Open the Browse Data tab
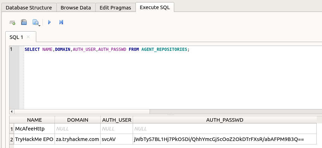322x148 pixels. (76, 7)
